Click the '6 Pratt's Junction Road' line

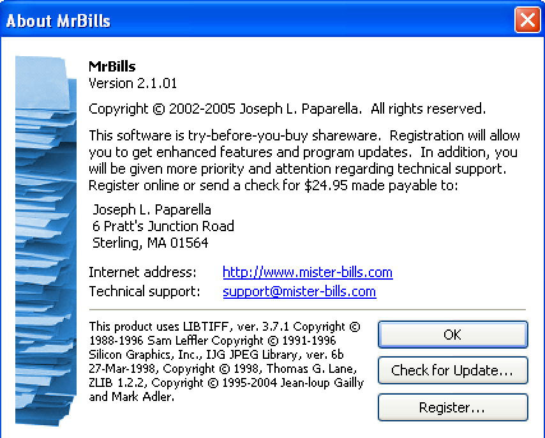click(163, 226)
